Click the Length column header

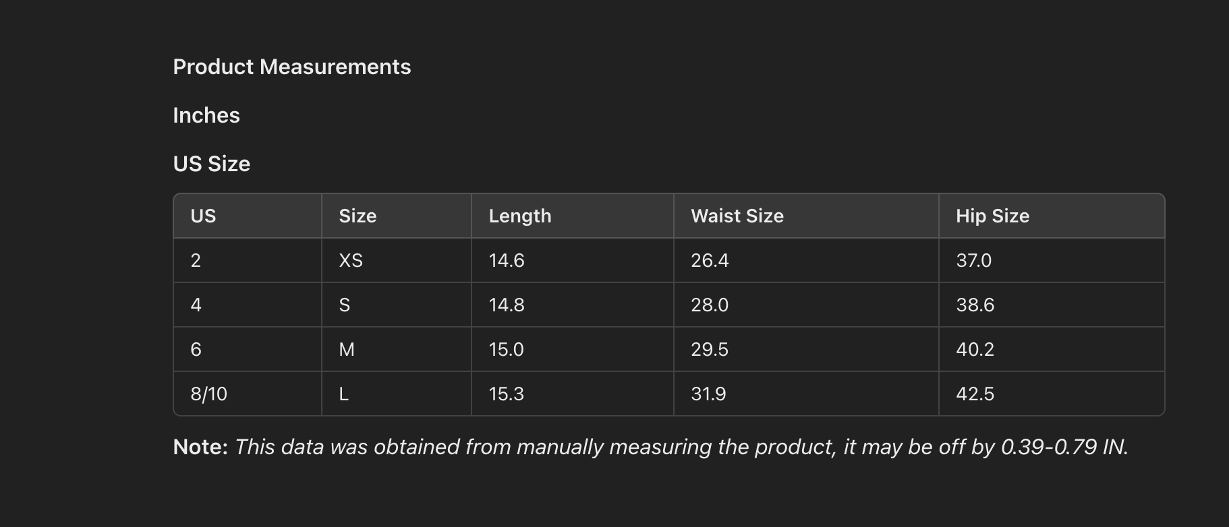coord(519,216)
